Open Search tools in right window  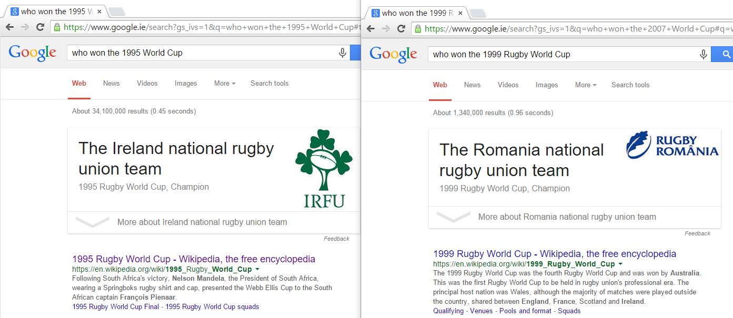[630, 85]
